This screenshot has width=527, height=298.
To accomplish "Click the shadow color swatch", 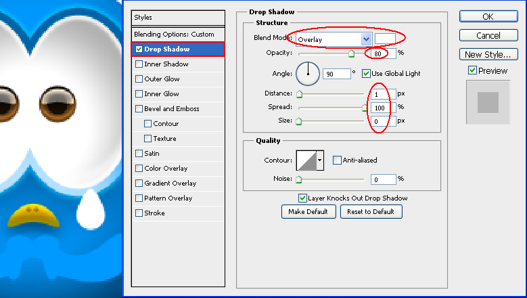I will click(385, 39).
